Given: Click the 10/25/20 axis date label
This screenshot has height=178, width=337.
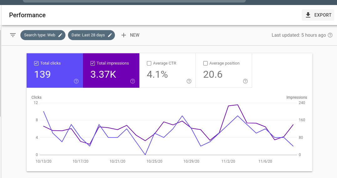Looking at the screenshot, I should [x=154, y=161].
